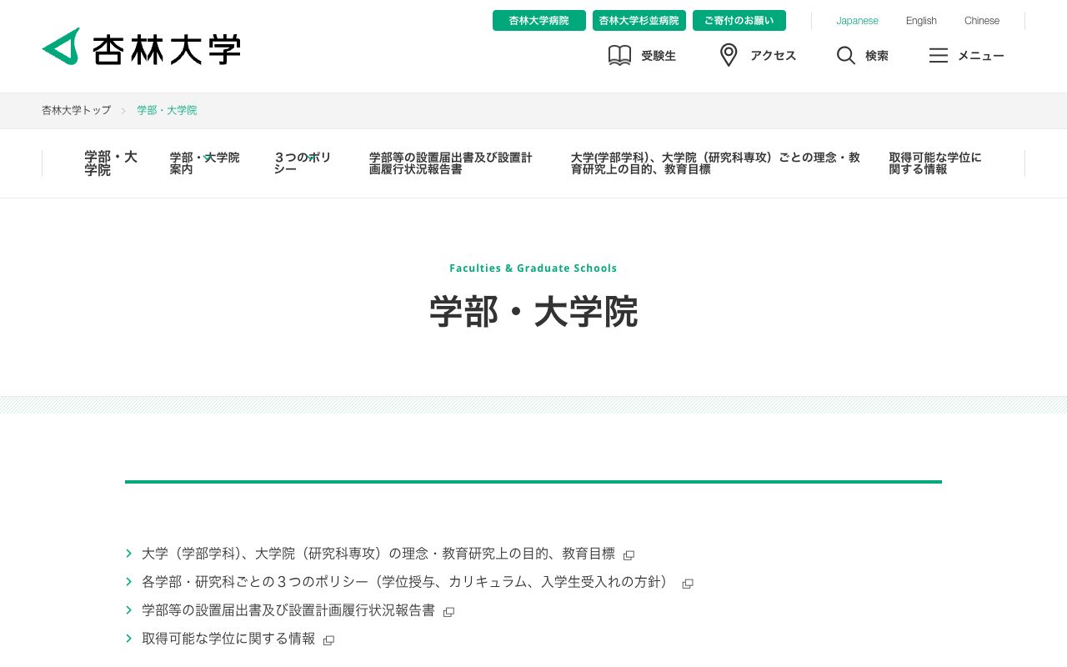Click the 学部・大学院 breadcrumb item
The height and width of the screenshot is (667, 1067).
click(x=167, y=110)
